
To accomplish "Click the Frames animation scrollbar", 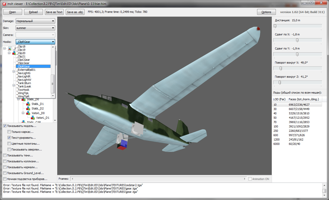I will (158, 179).
